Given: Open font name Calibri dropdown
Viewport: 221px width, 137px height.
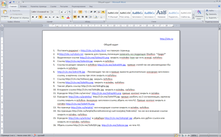Looking at the screenshot, I should (x=50, y=12).
